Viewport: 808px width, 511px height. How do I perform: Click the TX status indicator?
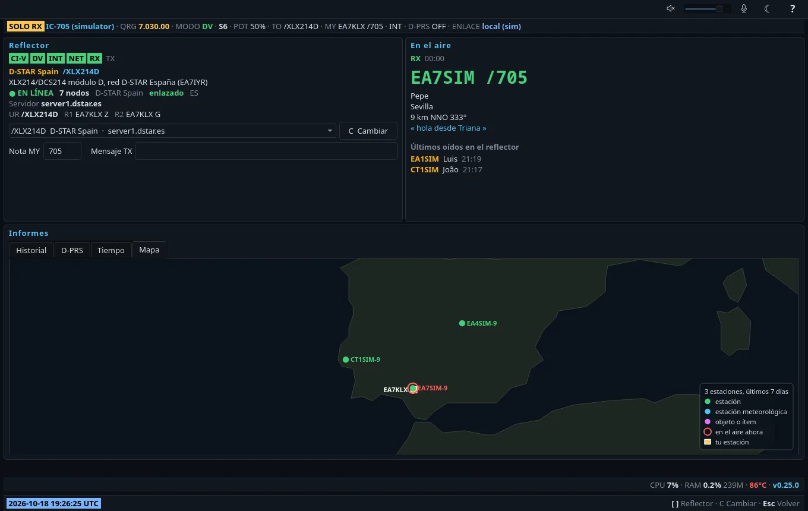[111, 58]
